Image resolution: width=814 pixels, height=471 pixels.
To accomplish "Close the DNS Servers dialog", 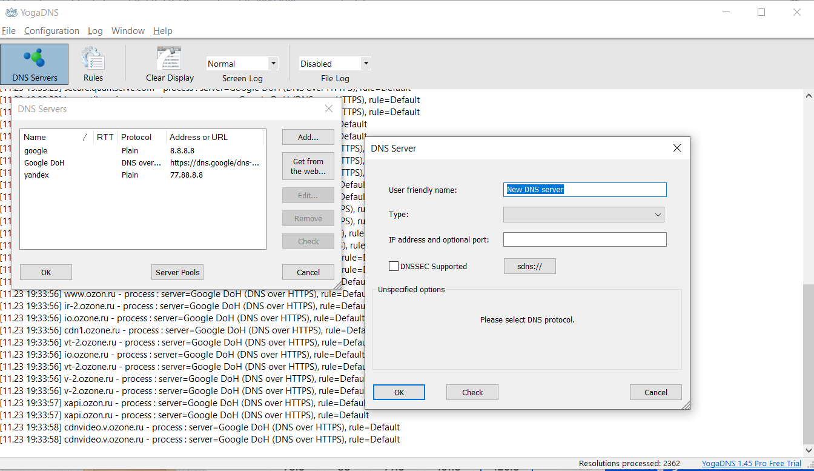I will point(329,109).
